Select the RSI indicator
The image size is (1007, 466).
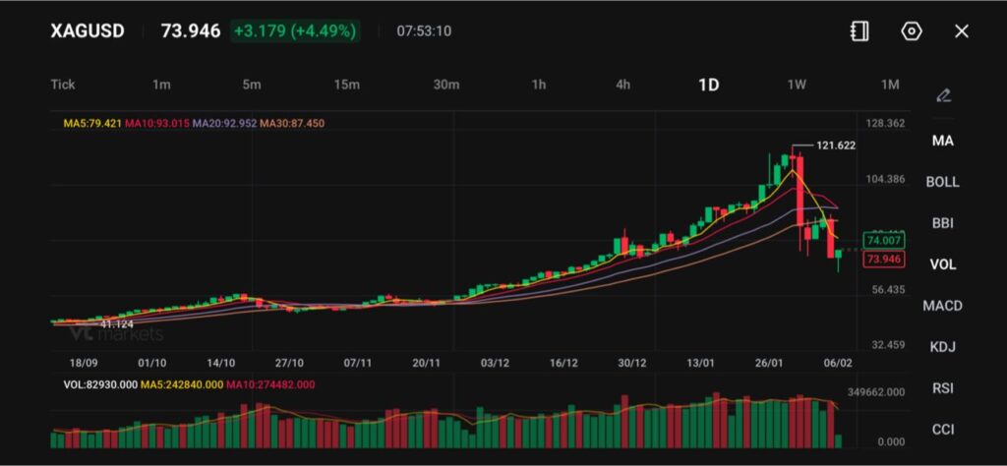(x=942, y=388)
